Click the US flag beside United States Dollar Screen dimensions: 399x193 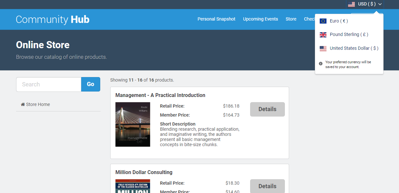(x=323, y=48)
